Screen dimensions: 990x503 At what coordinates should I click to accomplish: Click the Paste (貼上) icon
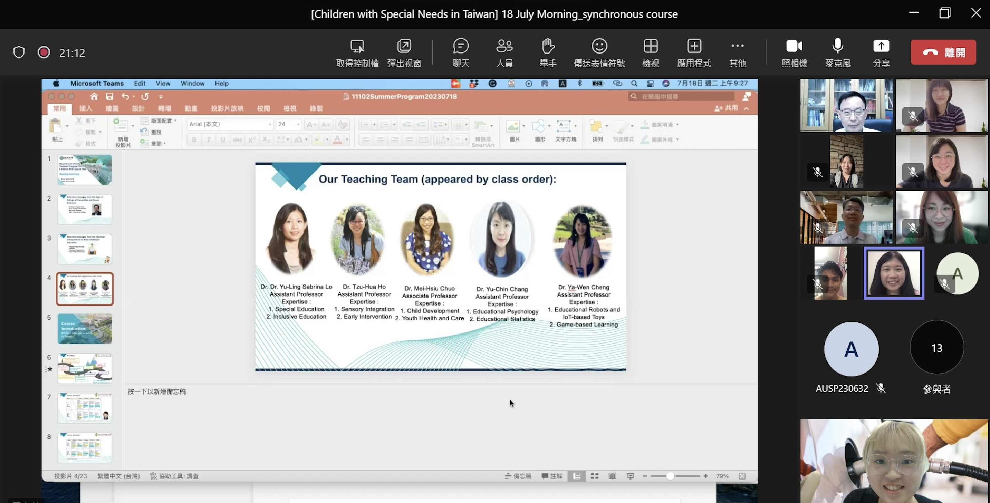(57, 130)
